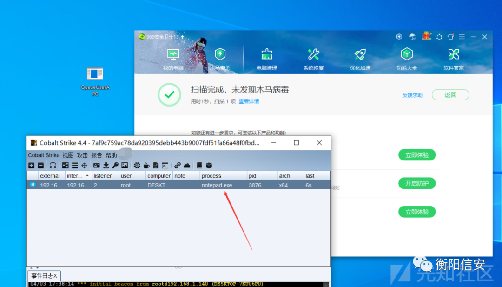
Task: Click the coffee cup Java applet icon
Action: click(x=146, y=165)
